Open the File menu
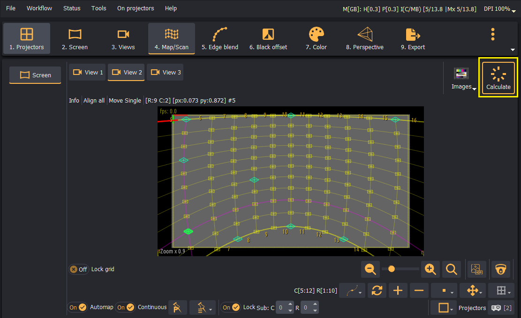The width and height of the screenshot is (521, 318). coord(11,8)
